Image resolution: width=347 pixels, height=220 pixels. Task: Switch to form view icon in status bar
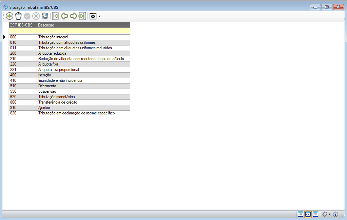[315, 214]
